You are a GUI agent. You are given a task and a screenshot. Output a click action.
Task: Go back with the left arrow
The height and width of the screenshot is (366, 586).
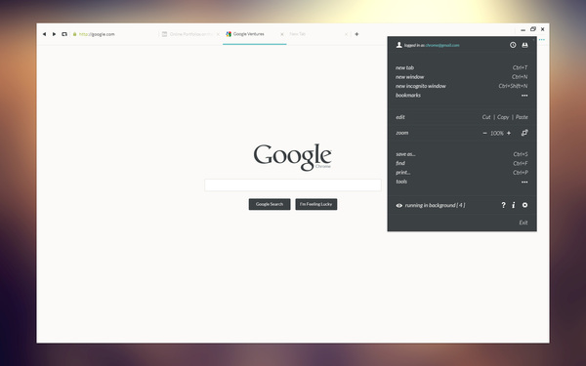tap(44, 34)
